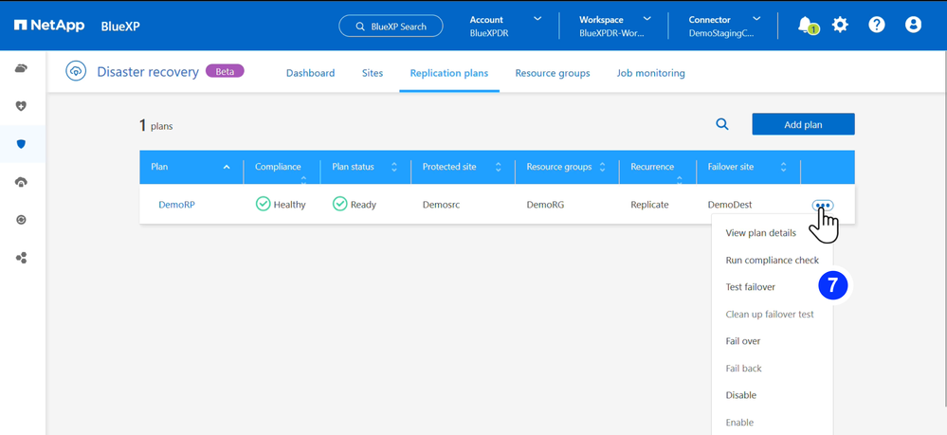Open the Health heart sidebar icon
The width and height of the screenshot is (947, 435).
tap(22, 106)
